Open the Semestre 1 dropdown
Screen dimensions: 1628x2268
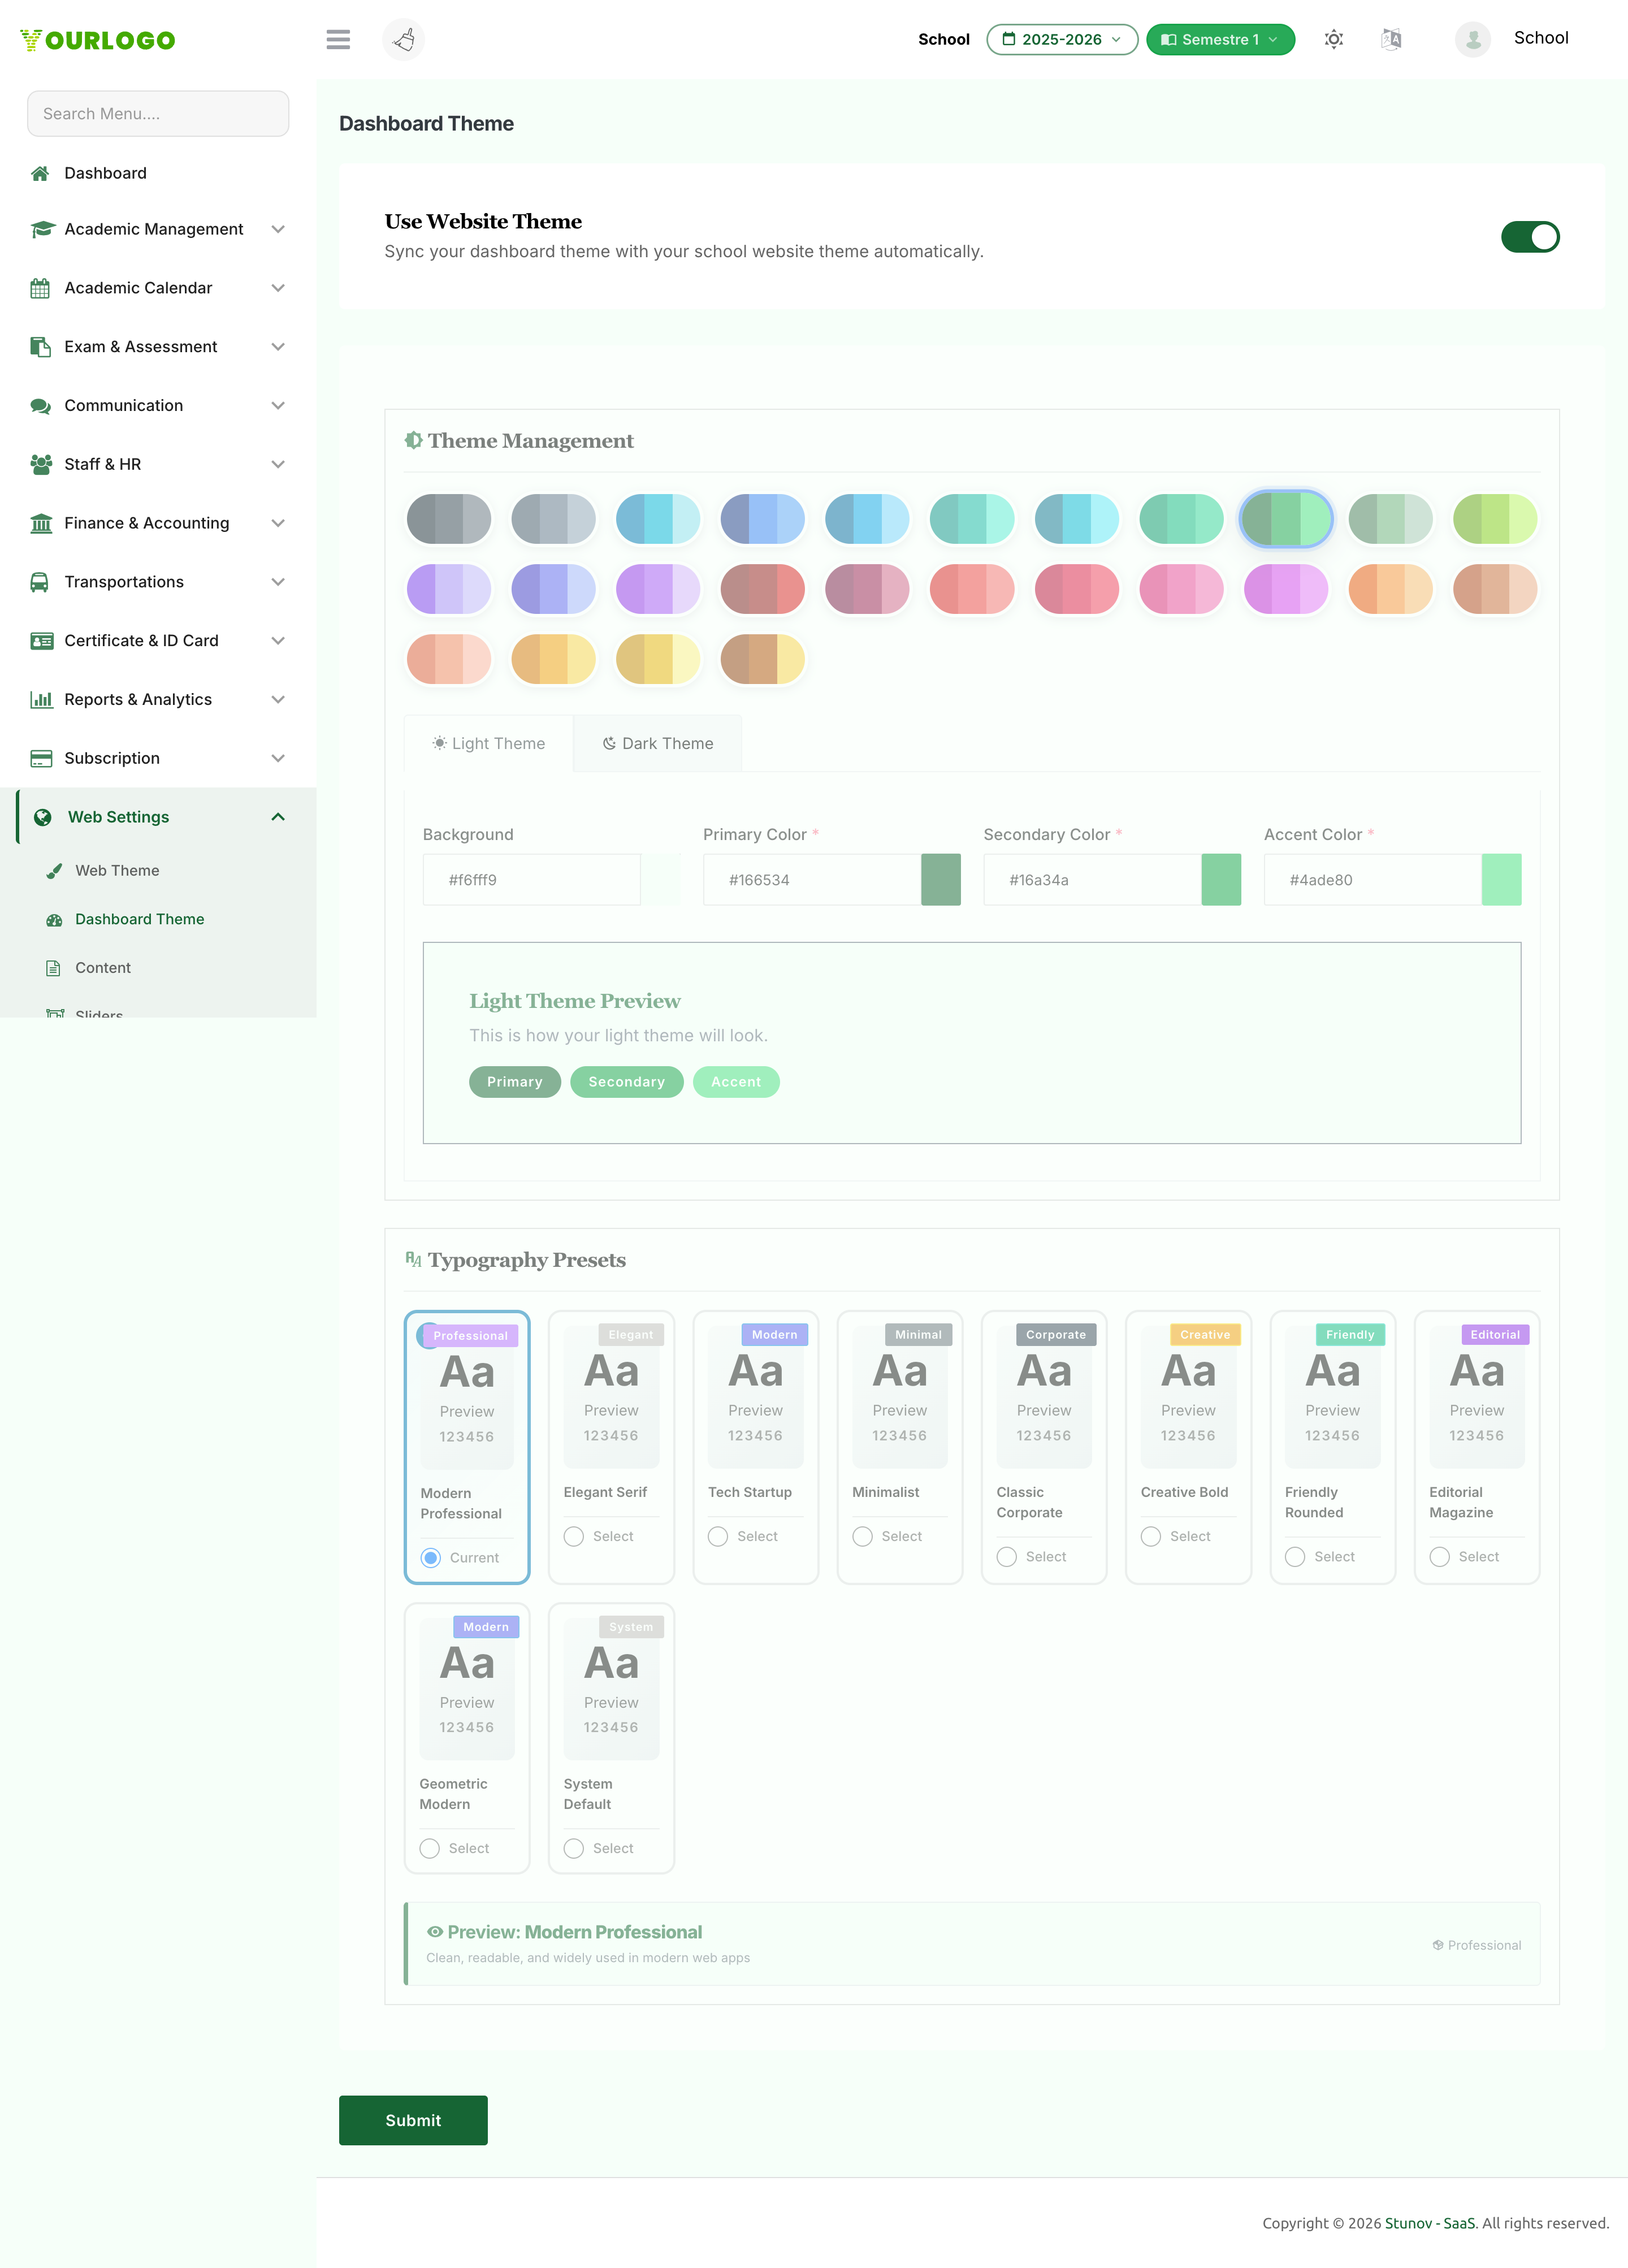pyautogui.click(x=1220, y=39)
